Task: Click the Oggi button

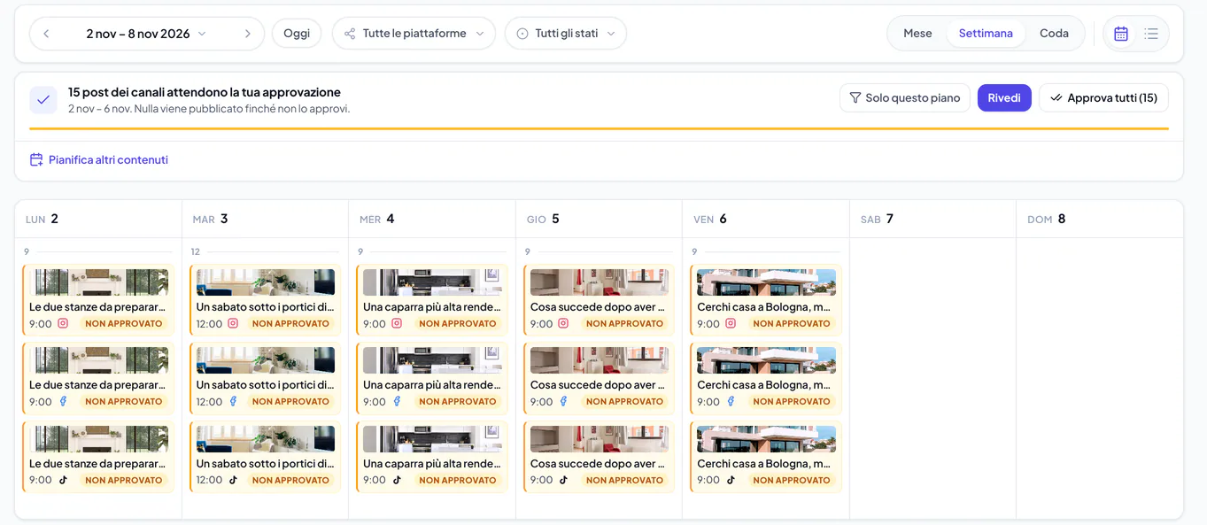Action: tap(297, 34)
